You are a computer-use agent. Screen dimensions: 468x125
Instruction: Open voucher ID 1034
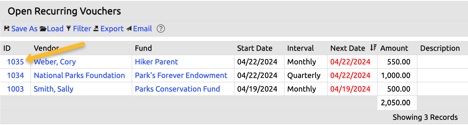coord(16,76)
